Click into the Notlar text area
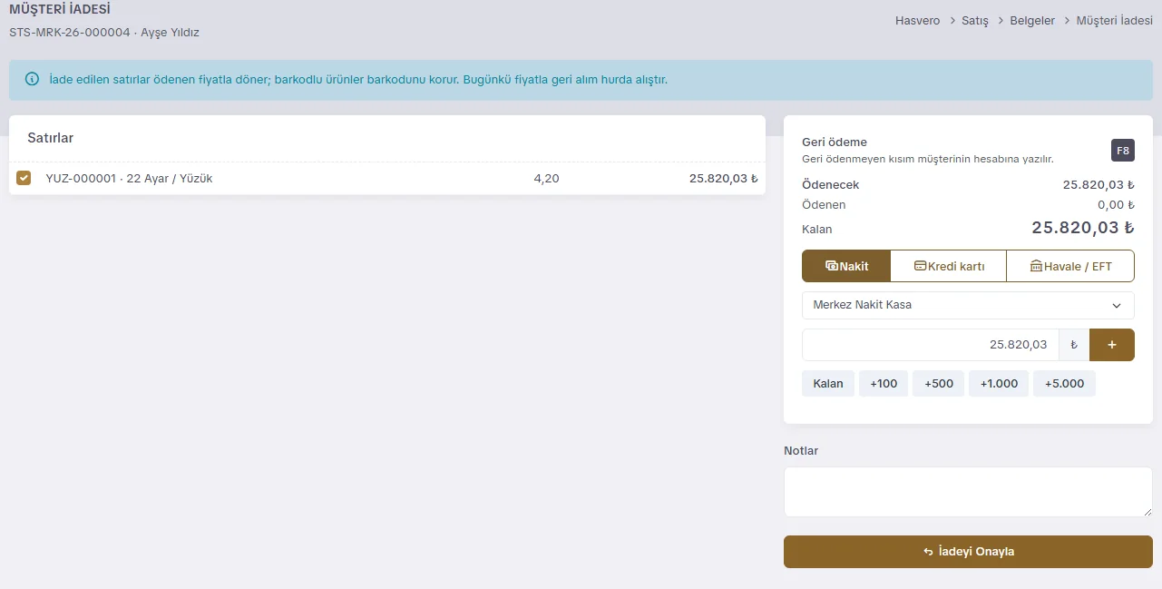 (968, 492)
